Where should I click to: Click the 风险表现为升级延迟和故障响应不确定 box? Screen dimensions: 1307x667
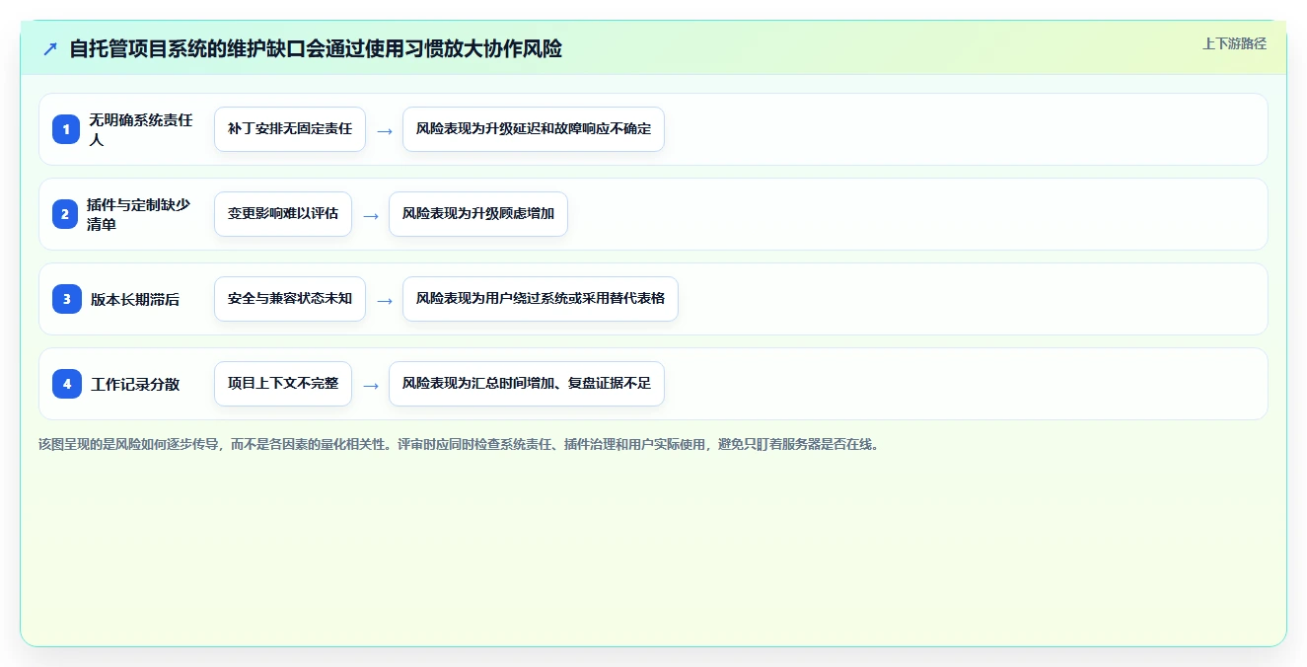[x=534, y=129]
